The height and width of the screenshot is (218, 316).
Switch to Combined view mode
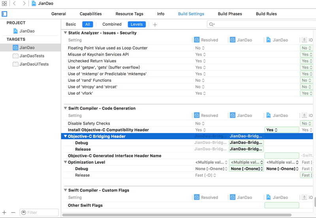pos(112,25)
